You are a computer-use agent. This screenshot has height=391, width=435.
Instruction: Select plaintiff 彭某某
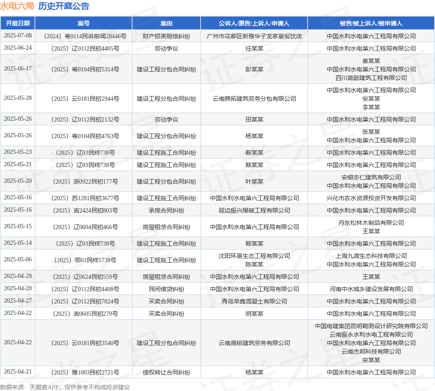pyautogui.click(x=254, y=69)
